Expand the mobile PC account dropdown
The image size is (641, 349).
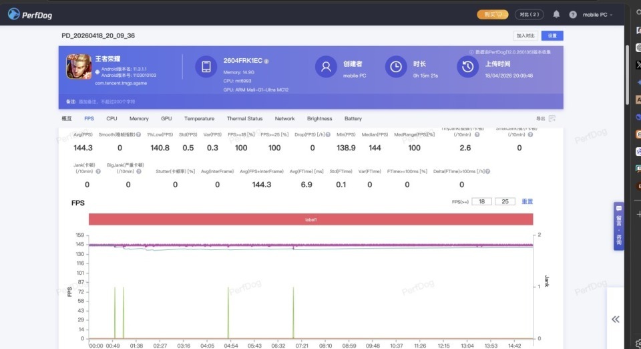tap(597, 15)
